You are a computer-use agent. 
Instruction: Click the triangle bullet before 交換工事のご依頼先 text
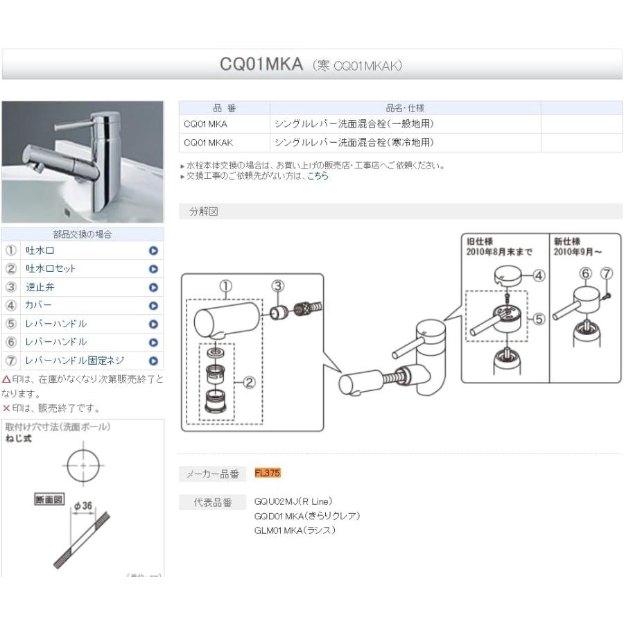pyautogui.click(x=183, y=175)
